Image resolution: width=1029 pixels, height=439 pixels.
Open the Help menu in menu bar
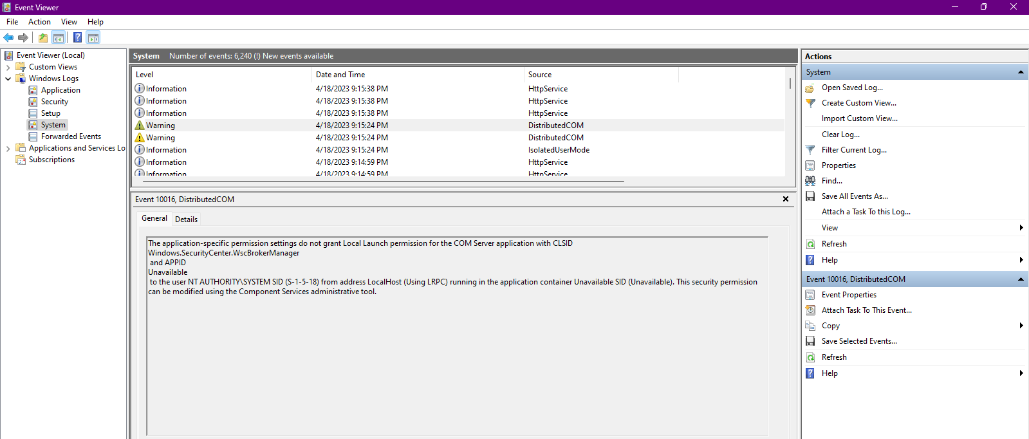pos(95,22)
